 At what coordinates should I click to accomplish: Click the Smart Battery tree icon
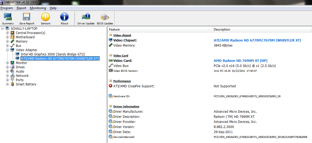pos(12,84)
